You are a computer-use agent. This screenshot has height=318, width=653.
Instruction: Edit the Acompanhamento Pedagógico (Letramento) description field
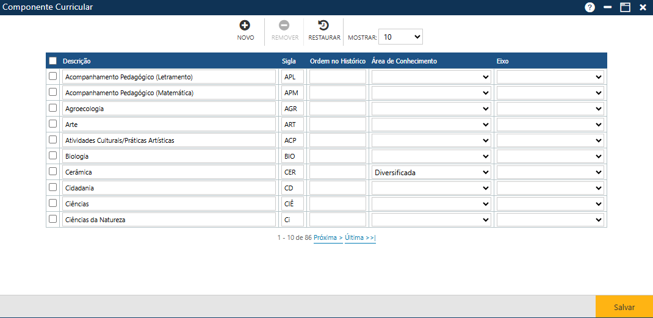(x=169, y=77)
